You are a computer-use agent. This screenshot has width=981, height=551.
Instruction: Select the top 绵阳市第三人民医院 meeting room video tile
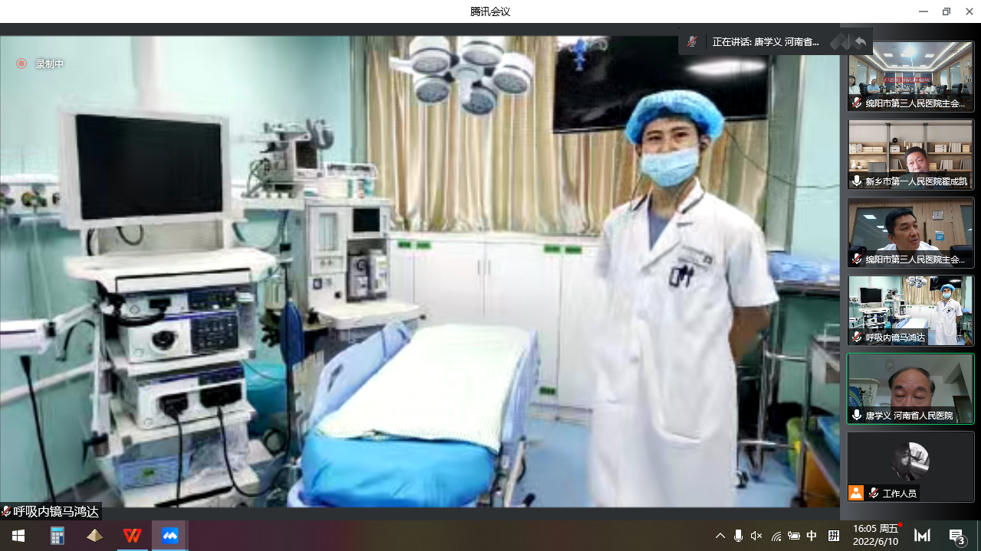[x=910, y=76]
